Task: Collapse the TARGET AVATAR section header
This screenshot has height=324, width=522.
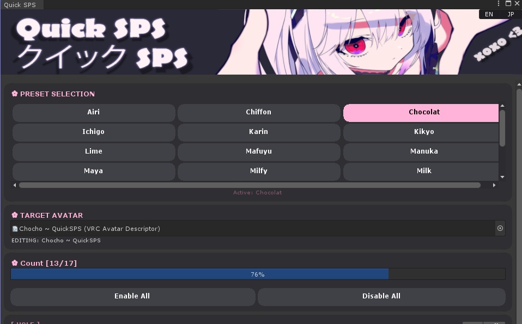Action: 49,215
